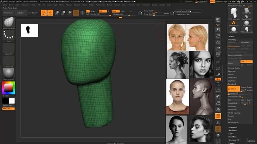Click the Actual size icon
This screenshot has height=144, width=257.
tap(218, 42)
